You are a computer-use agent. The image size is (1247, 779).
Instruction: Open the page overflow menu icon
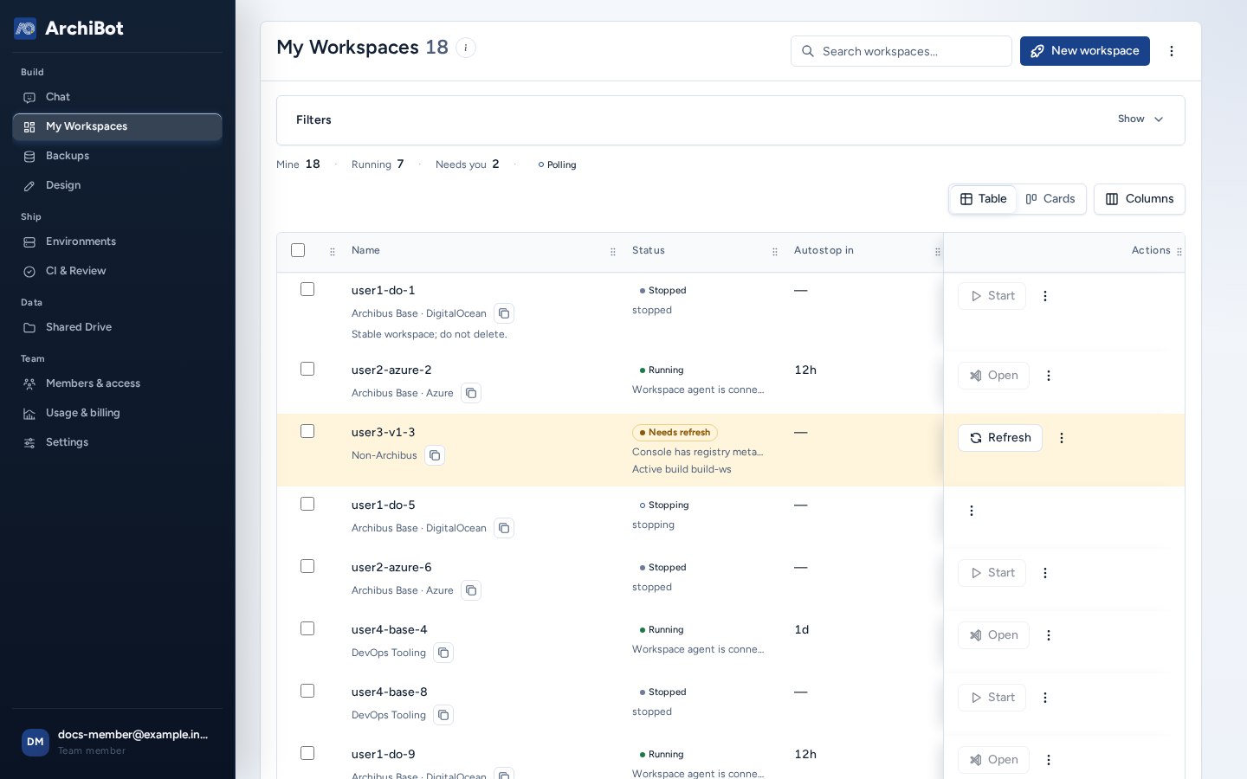tap(1172, 51)
